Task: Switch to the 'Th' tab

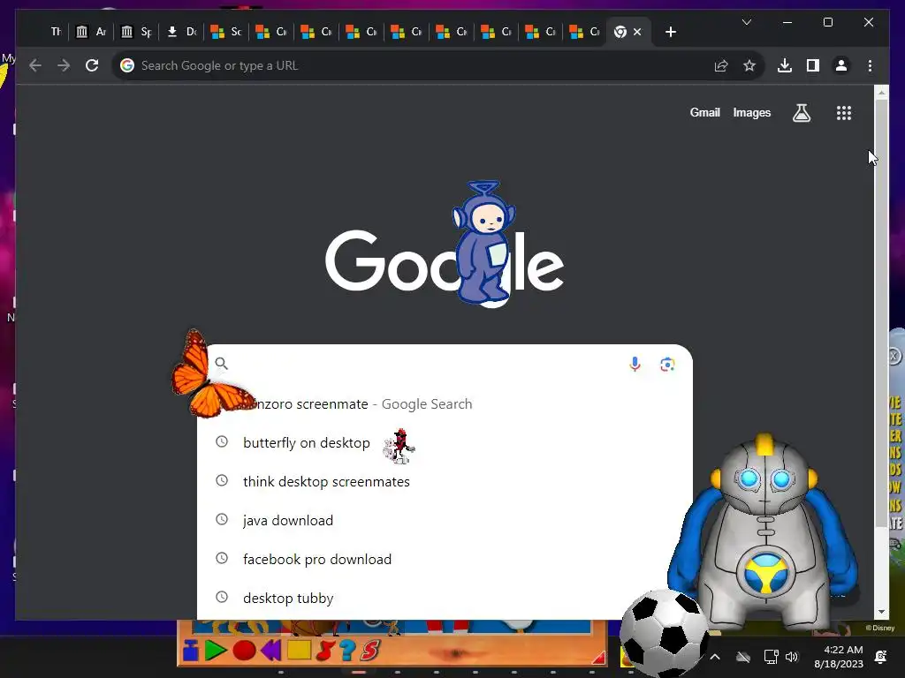Action: 56,32
